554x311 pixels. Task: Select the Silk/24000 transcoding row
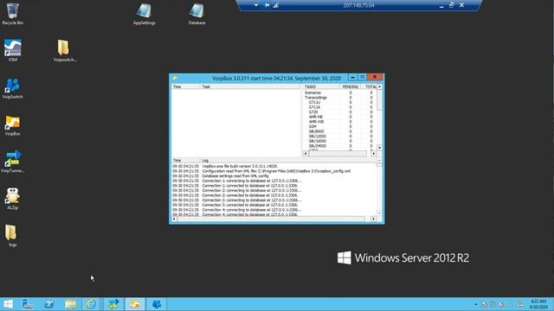pos(339,146)
